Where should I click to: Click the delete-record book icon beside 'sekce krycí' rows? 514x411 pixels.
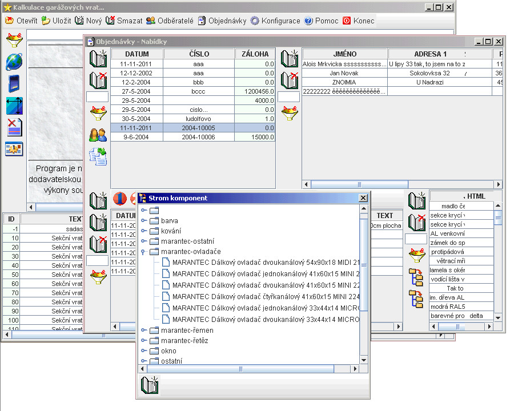pyautogui.click(x=417, y=222)
